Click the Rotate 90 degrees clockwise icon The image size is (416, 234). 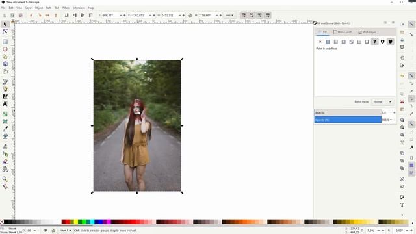(x=40, y=15)
